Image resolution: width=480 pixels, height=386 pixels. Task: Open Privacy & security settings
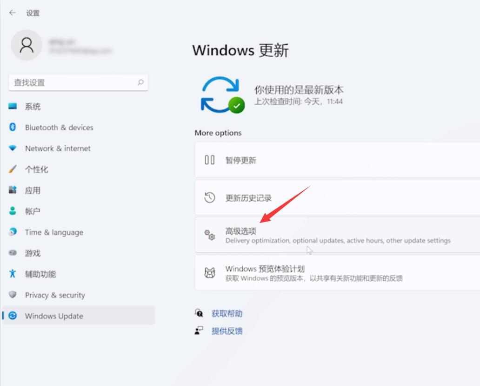pos(78,295)
